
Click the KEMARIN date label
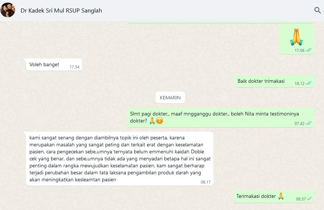(x=170, y=97)
